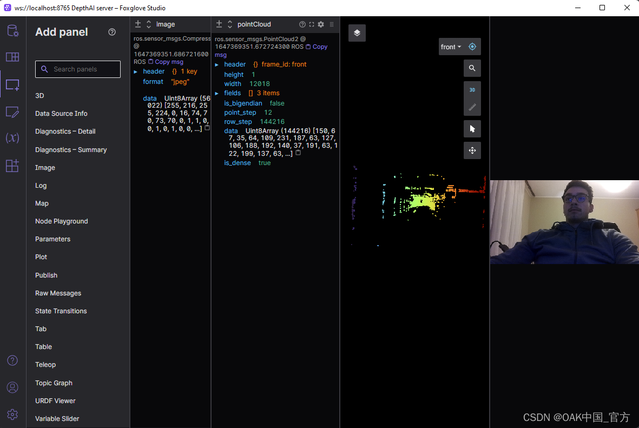Select Topic Graph from the panel list
The width and height of the screenshot is (639, 428).
pos(54,383)
